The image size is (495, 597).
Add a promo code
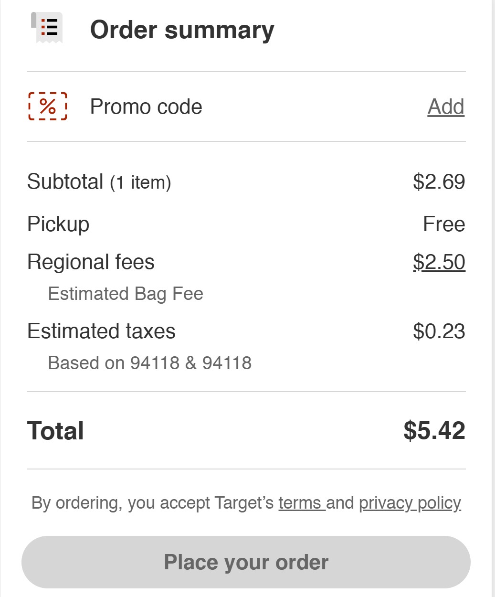pos(445,107)
